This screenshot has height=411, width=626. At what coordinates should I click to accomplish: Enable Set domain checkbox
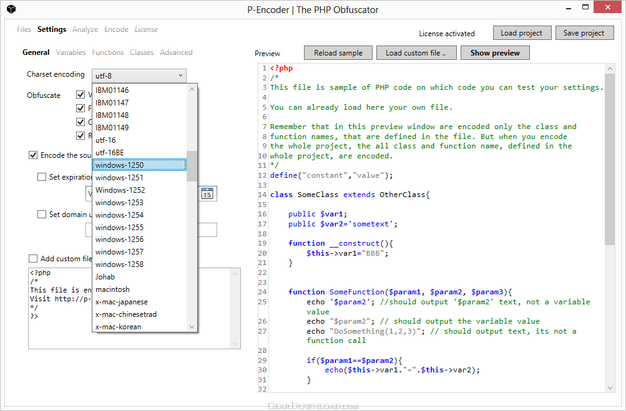(x=42, y=215)
